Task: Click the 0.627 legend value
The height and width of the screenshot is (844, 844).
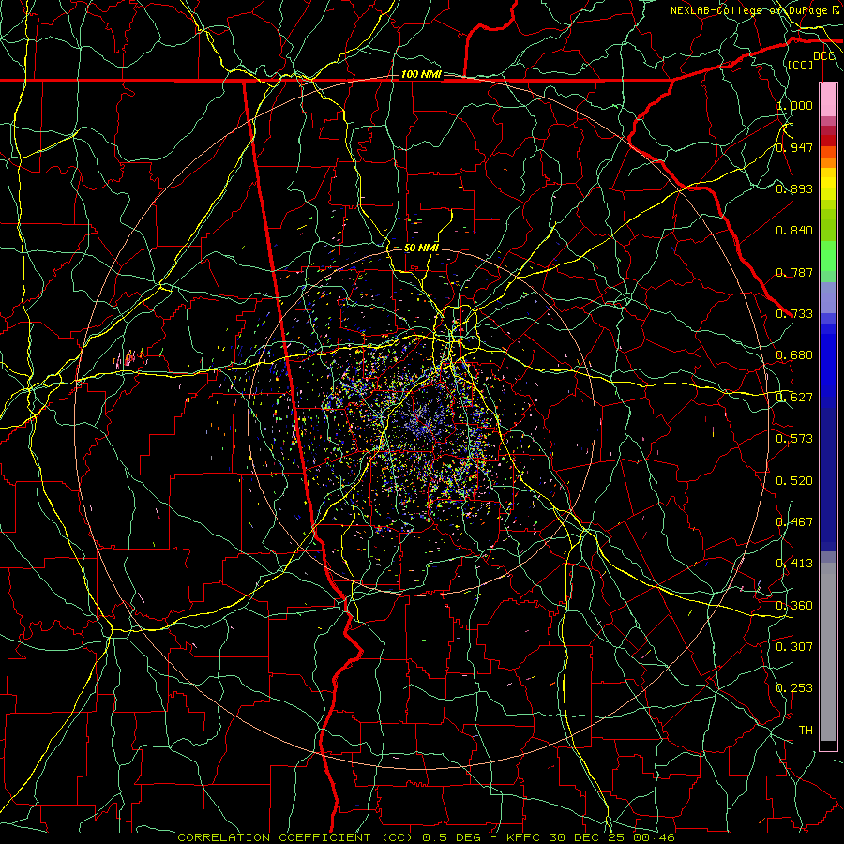Action: [x=794, y=398]
